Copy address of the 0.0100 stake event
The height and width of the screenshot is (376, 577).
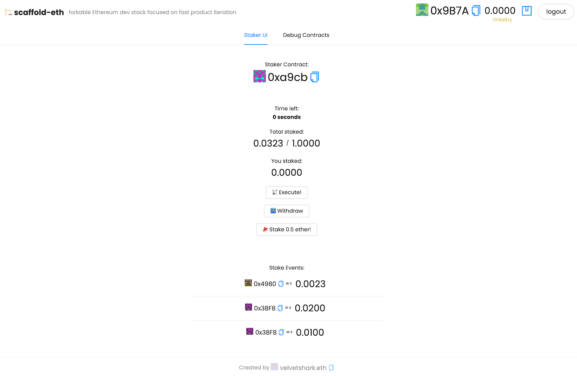point(281,332)
